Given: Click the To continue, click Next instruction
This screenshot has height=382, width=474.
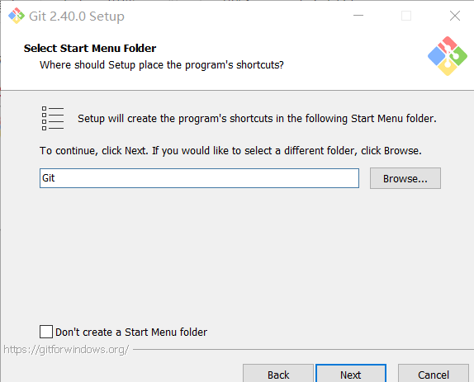Looking at the screenshot, I should 230,151.
